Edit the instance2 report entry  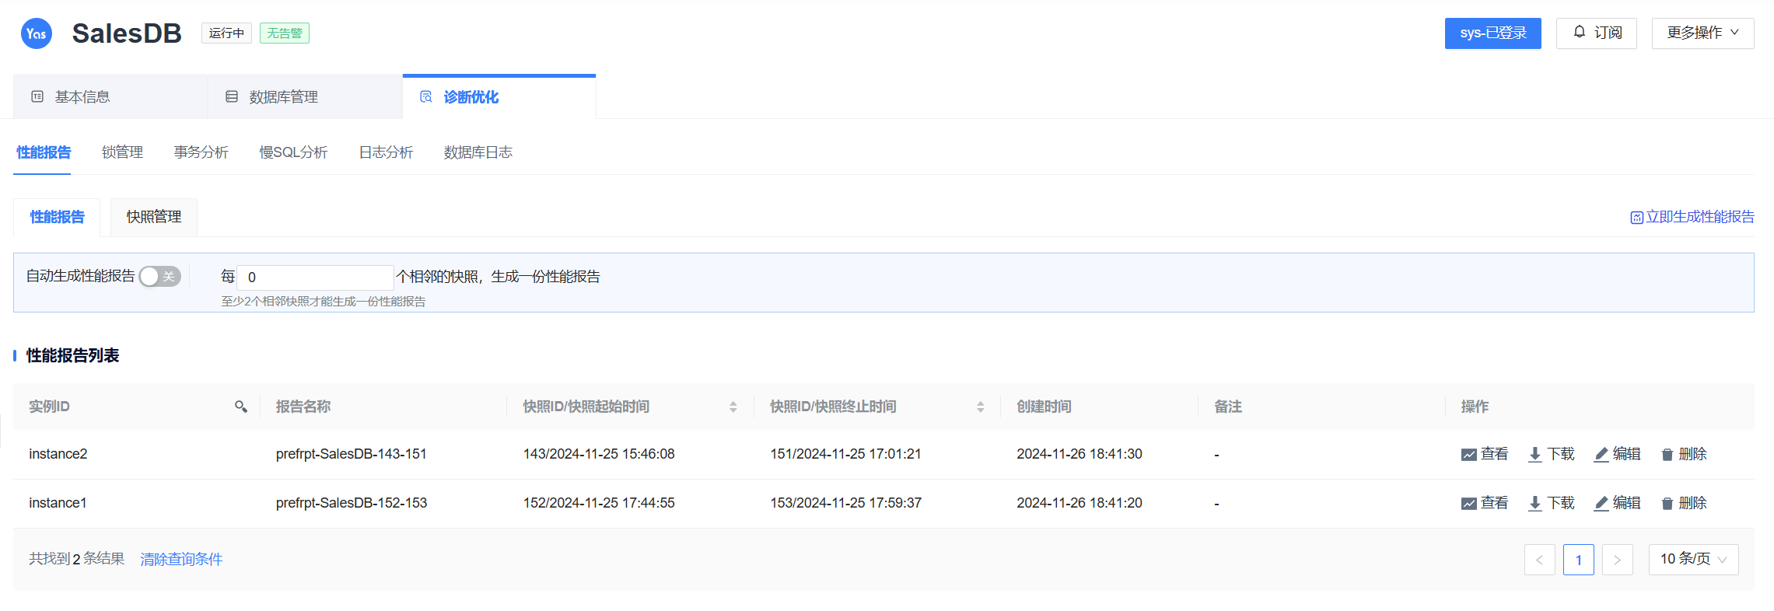1617,454
